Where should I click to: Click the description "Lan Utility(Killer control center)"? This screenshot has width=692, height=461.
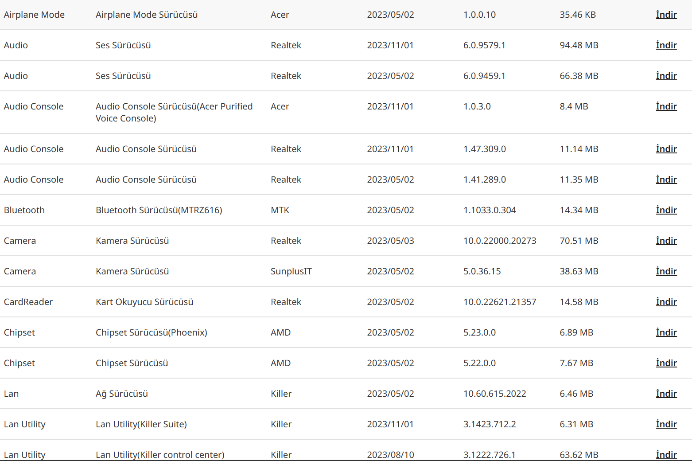pyautogui.click(x=160, y=455)
